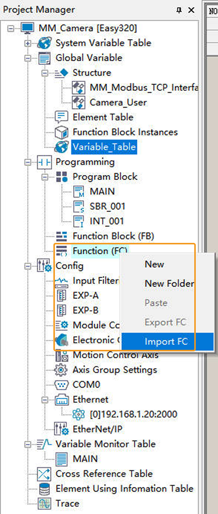Click the Motion Control Axis icon

pos(62,355)
